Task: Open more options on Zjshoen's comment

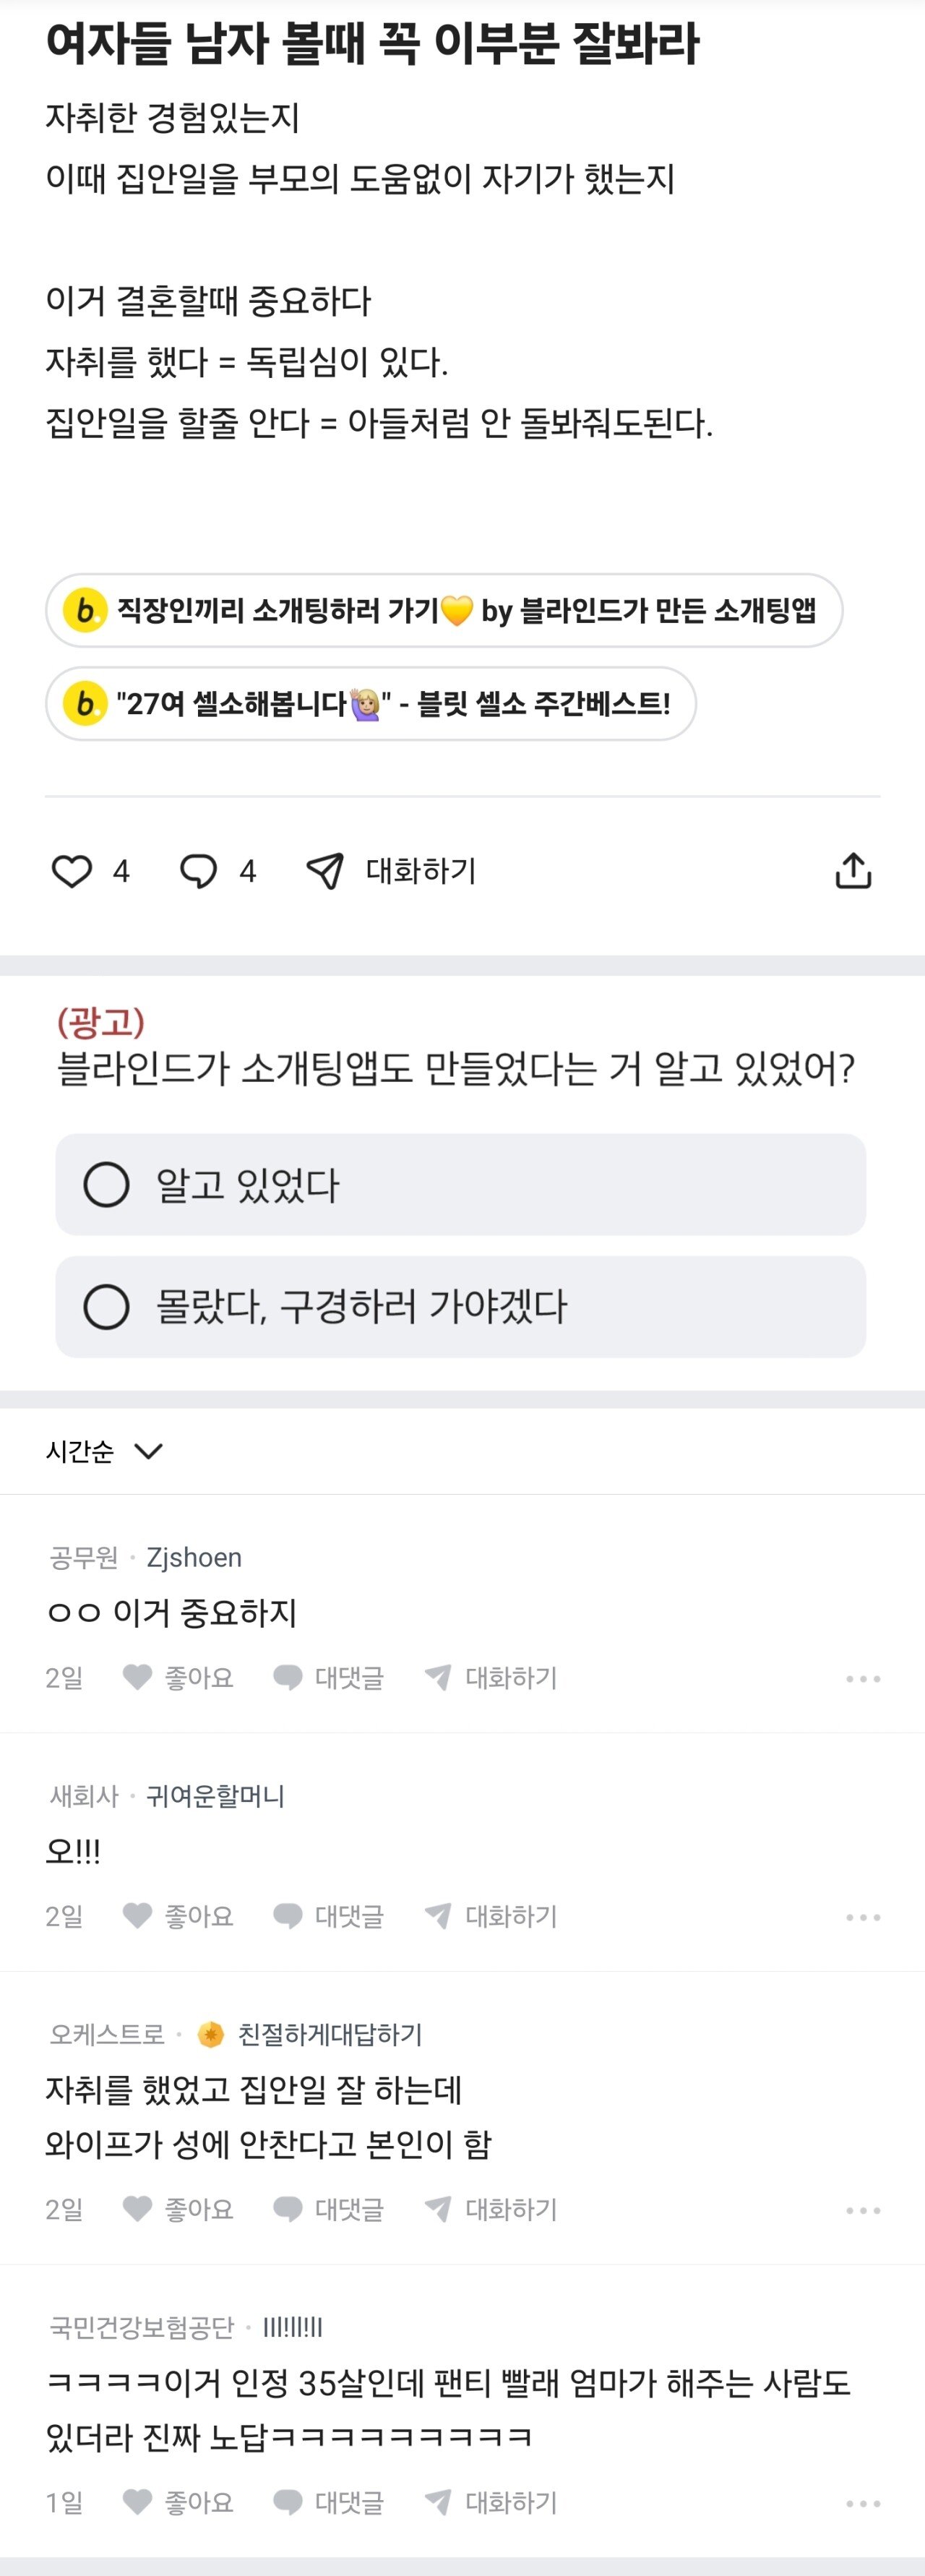Action: tap(862, 1678)
